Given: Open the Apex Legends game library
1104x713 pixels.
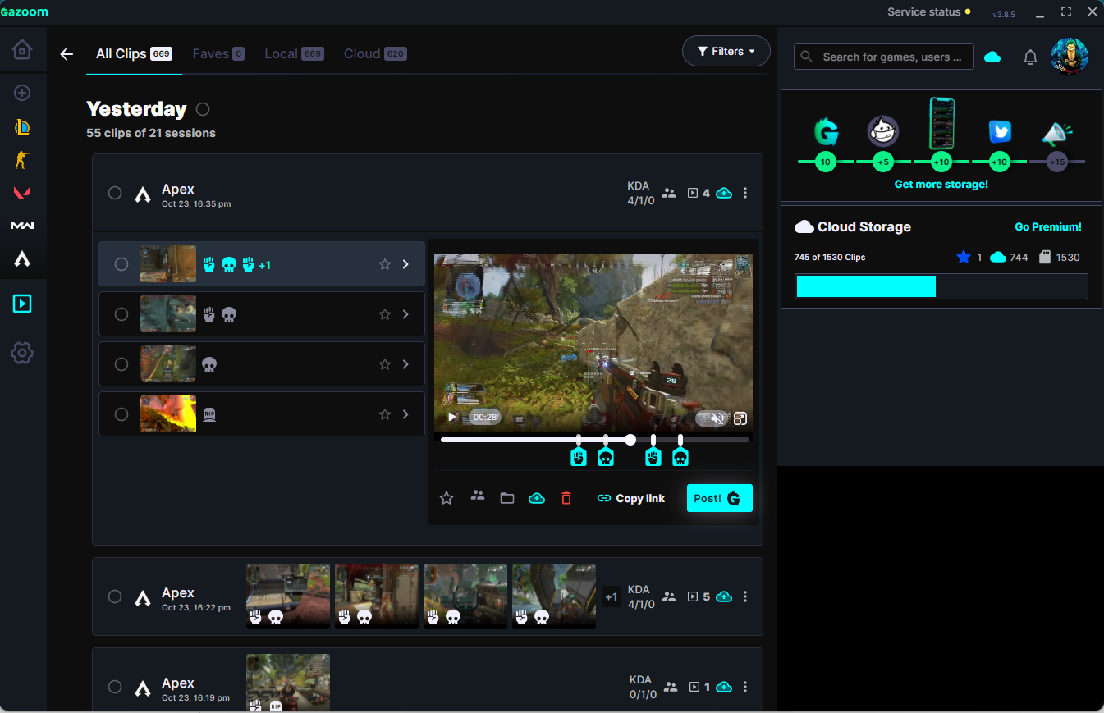Looking at the screenshot, I should [22, 258].
